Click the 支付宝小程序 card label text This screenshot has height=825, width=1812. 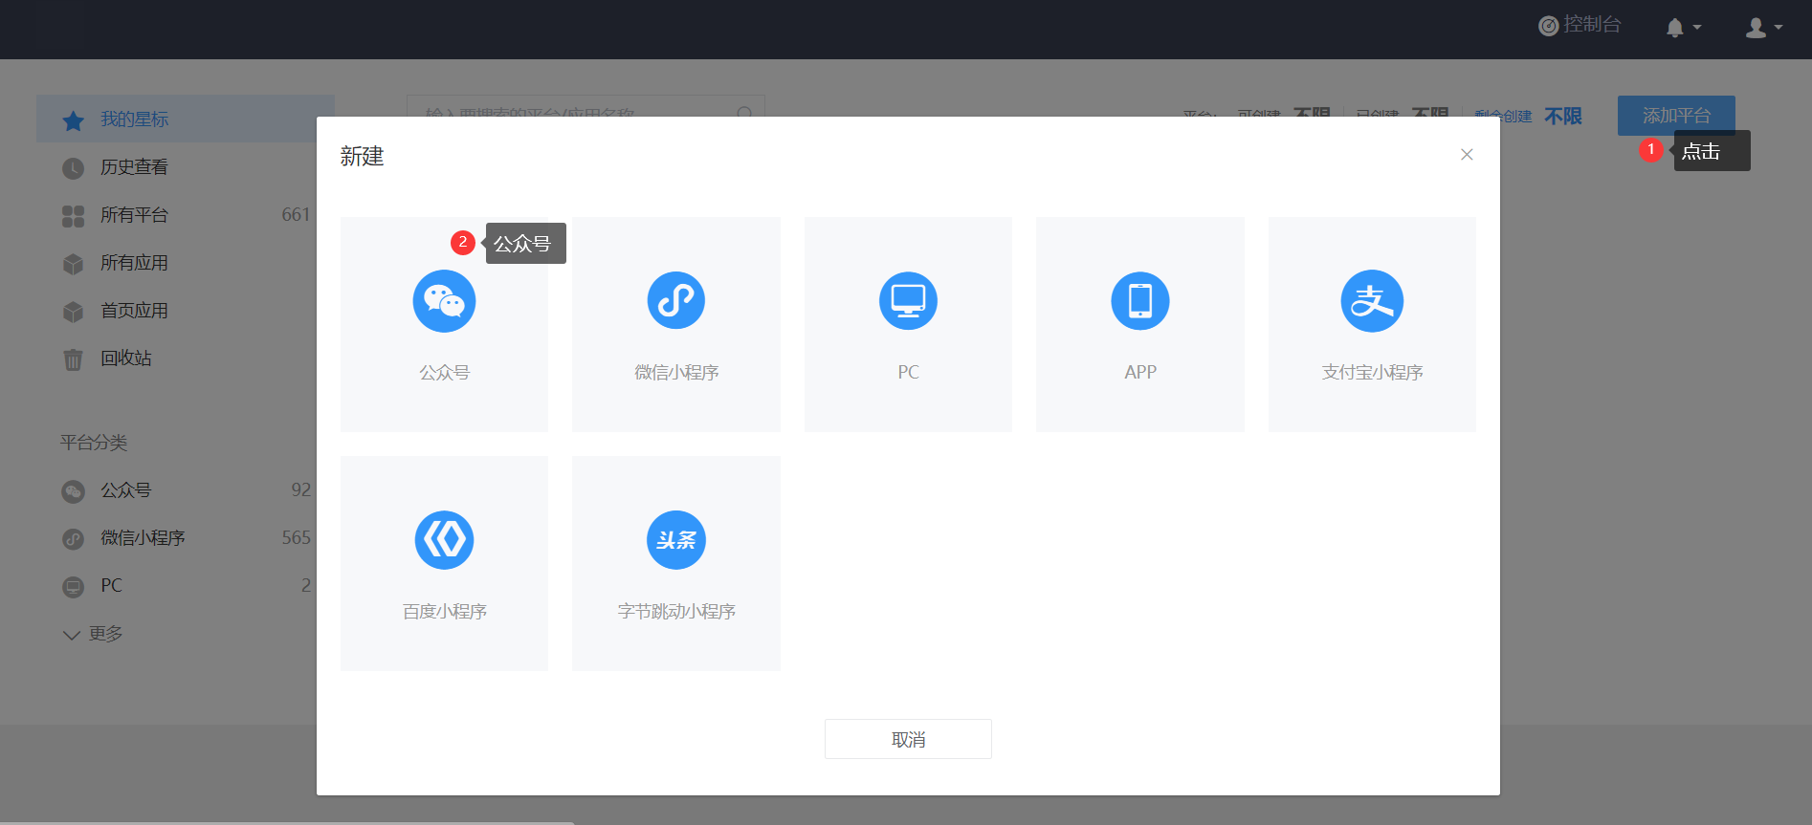click(1372, 372)
